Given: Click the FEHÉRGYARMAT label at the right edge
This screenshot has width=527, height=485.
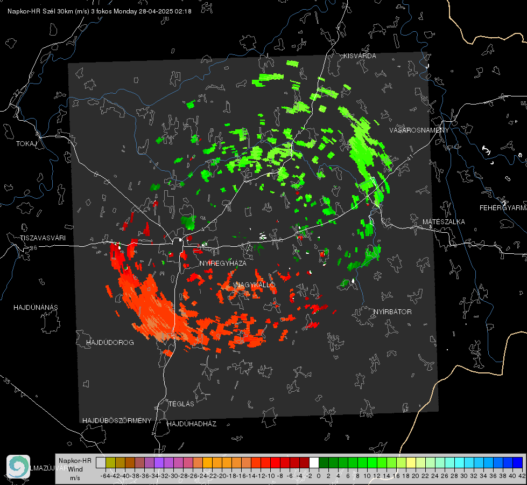Looking at the screenshot, I should point(503,208).
